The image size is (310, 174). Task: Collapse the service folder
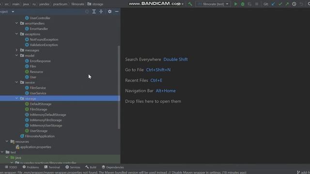coord(16,82)
